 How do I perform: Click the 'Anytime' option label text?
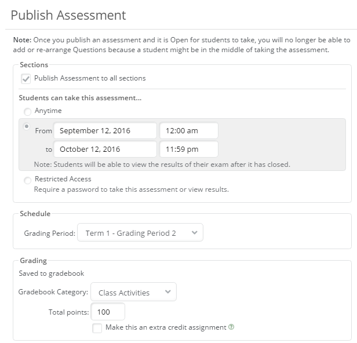pos(48,111)
